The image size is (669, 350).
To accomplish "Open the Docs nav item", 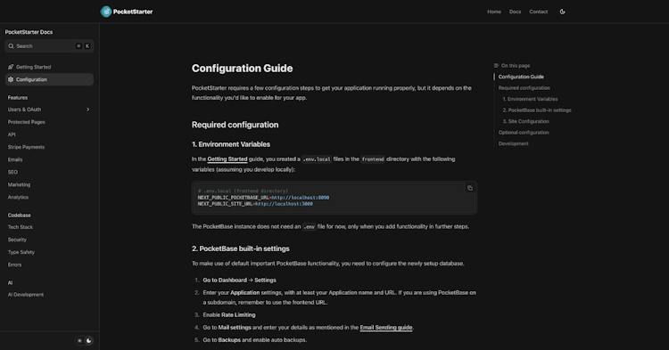I will coord(515,12).
